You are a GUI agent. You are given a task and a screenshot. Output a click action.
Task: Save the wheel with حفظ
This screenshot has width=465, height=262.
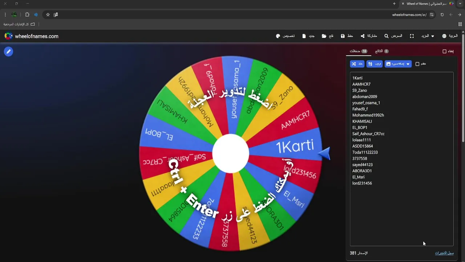pyautogui.click(x=347, y=36)
